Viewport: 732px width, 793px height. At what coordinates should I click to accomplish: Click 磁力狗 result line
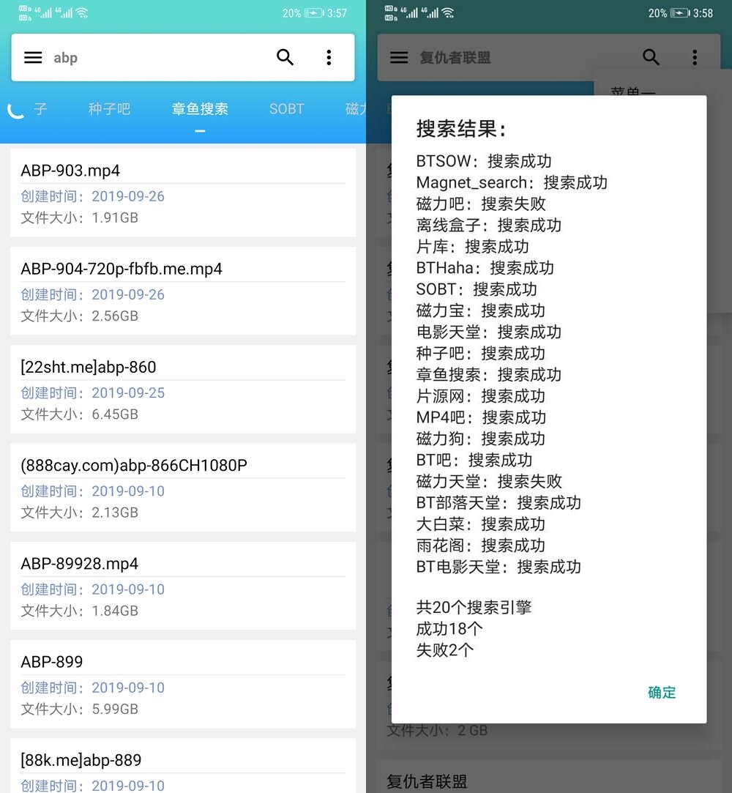481,439
